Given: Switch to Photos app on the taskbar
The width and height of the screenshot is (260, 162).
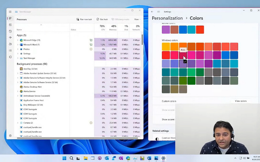Looking at the screenshot, I should (x=156, y=158).
